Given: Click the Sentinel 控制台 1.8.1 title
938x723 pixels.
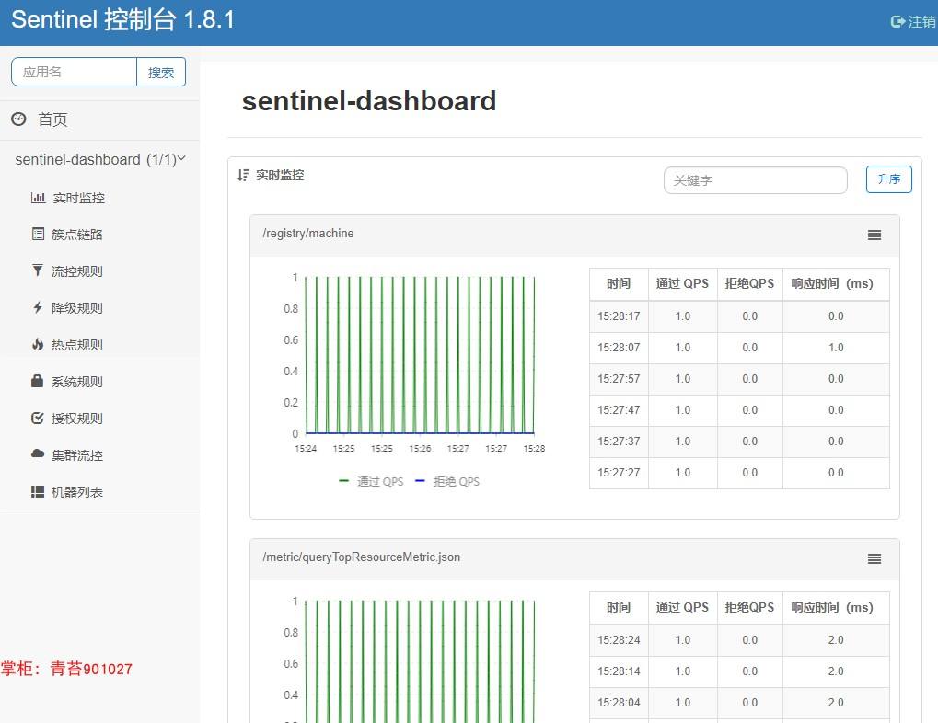Looking at the screenshot, I should point(122,19).
